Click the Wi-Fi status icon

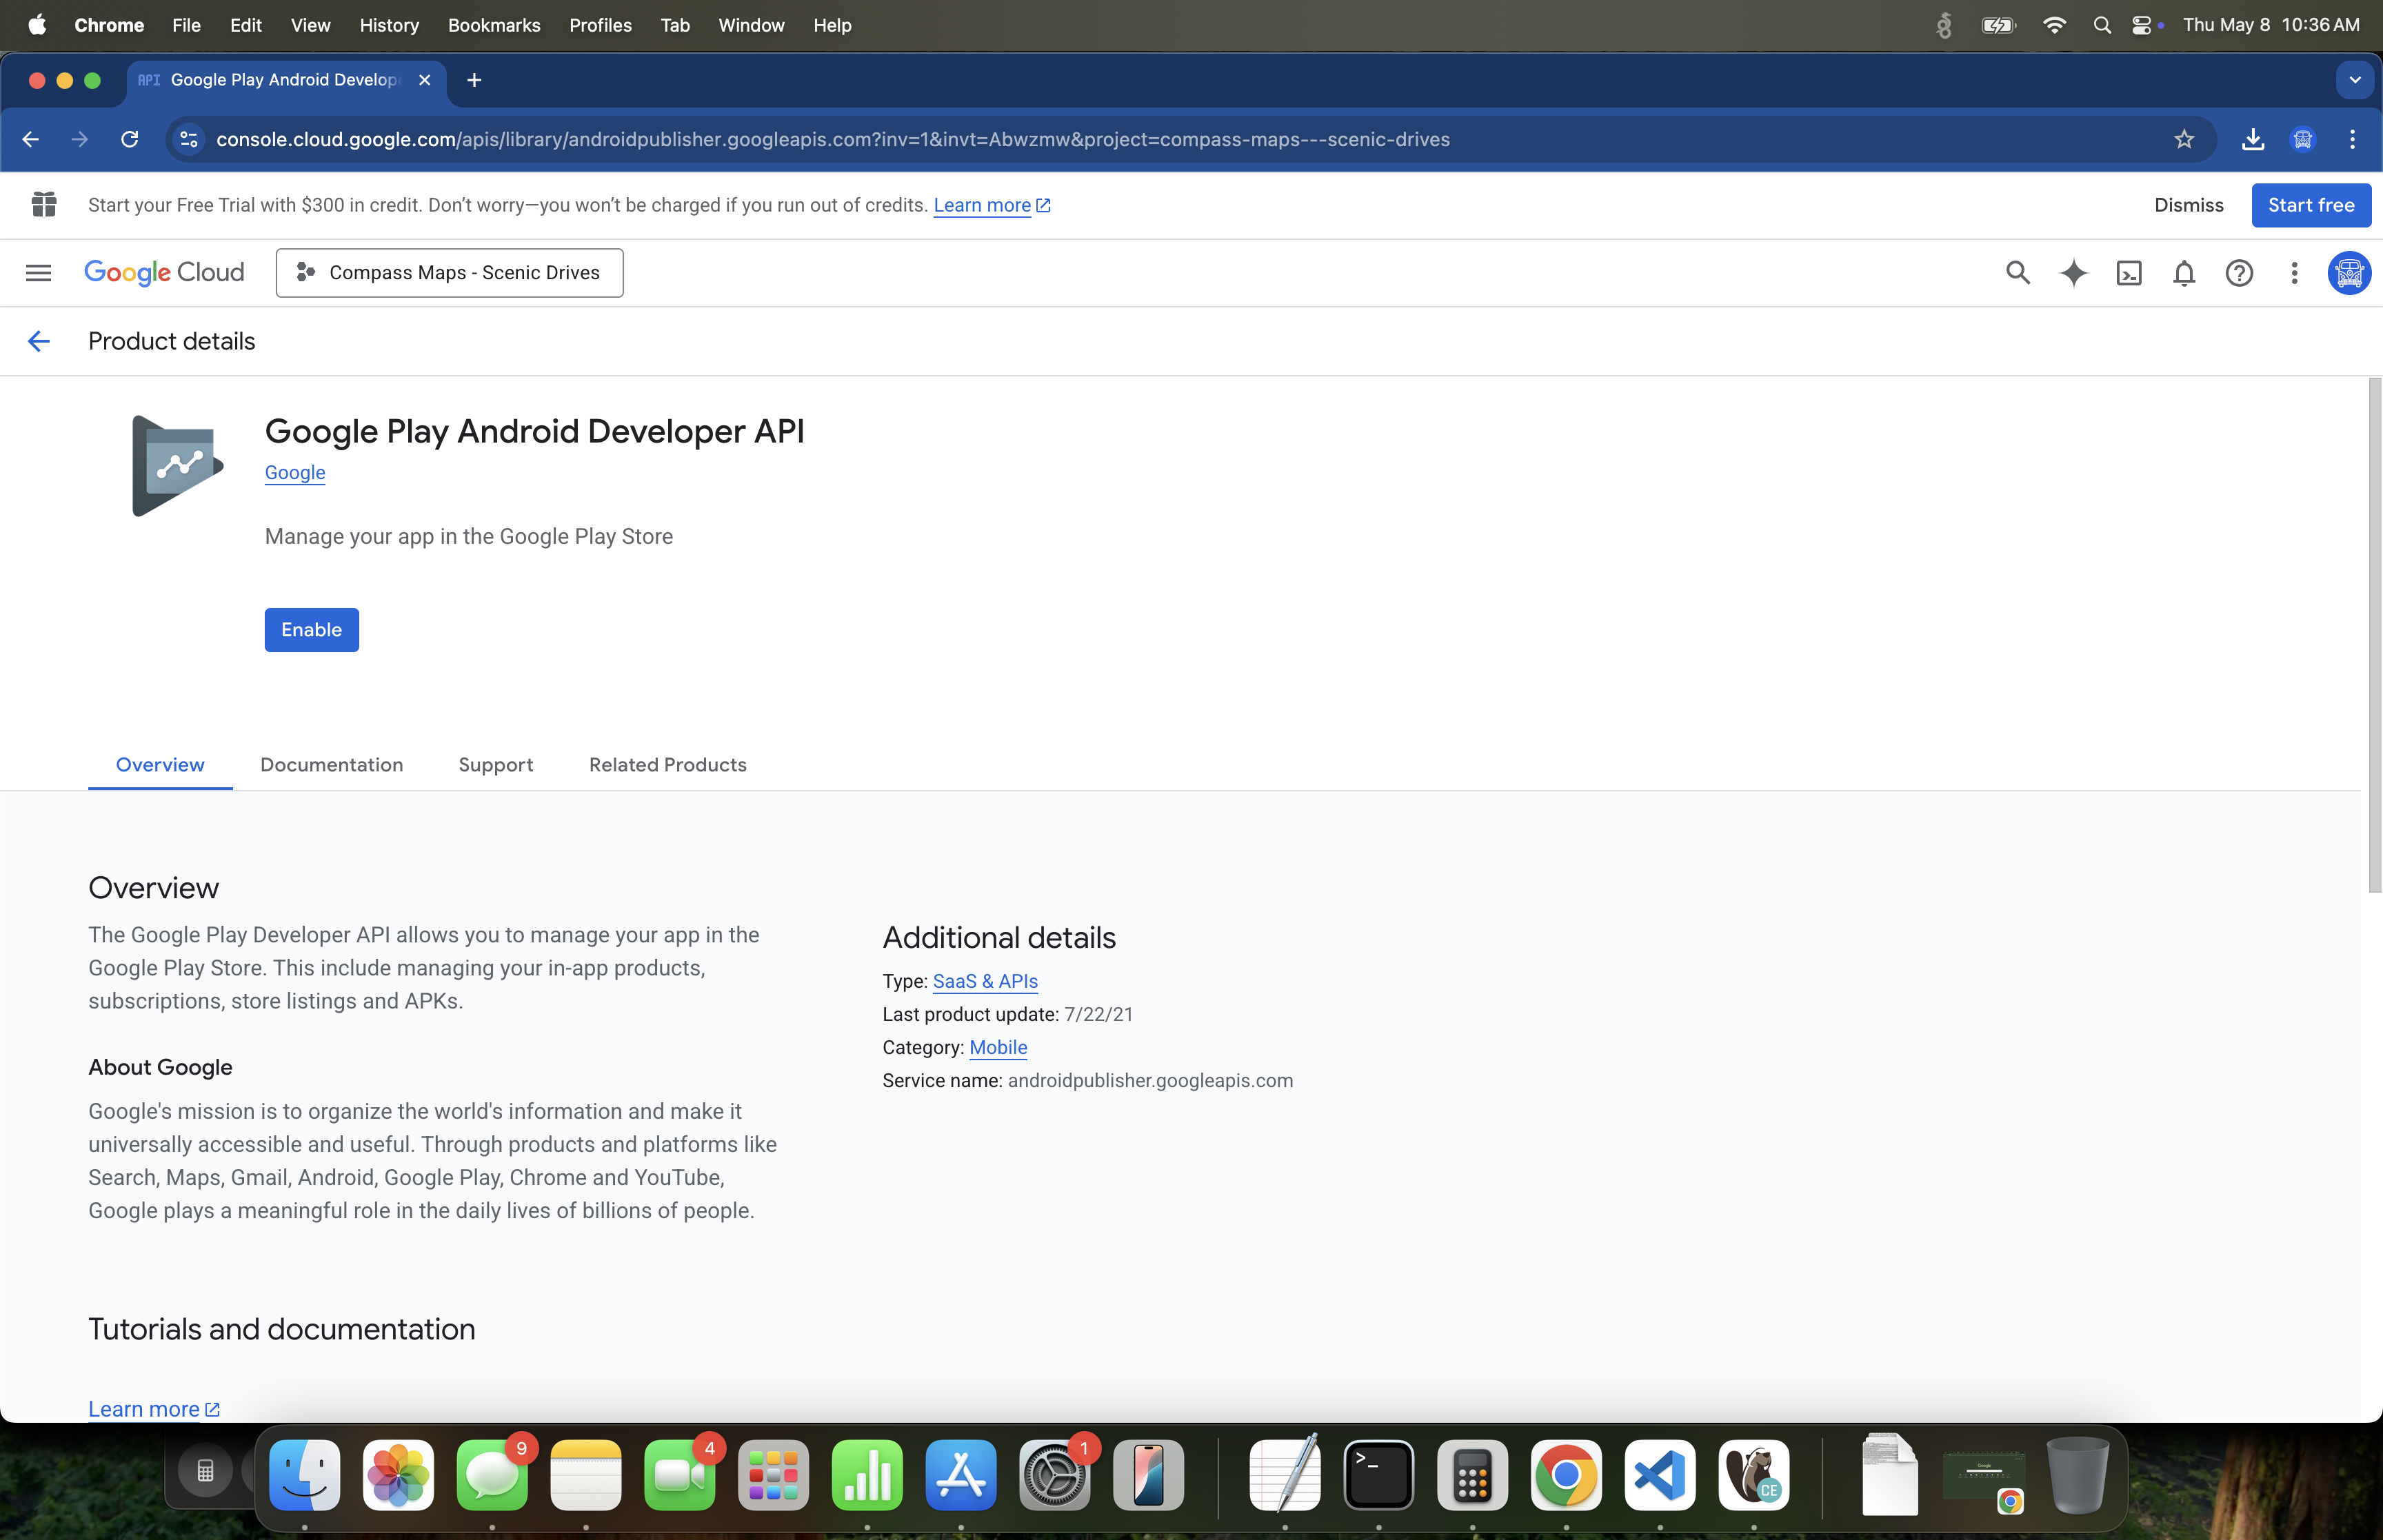(x=2054, y=25)
